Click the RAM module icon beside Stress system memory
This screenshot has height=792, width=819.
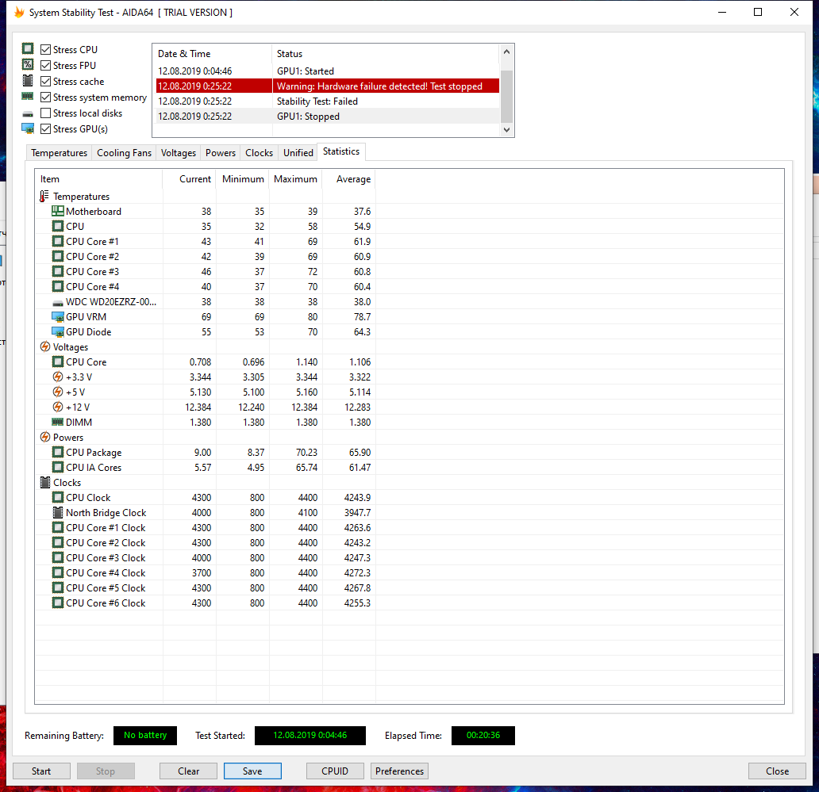pyautogui.click(x=28, y=96)
